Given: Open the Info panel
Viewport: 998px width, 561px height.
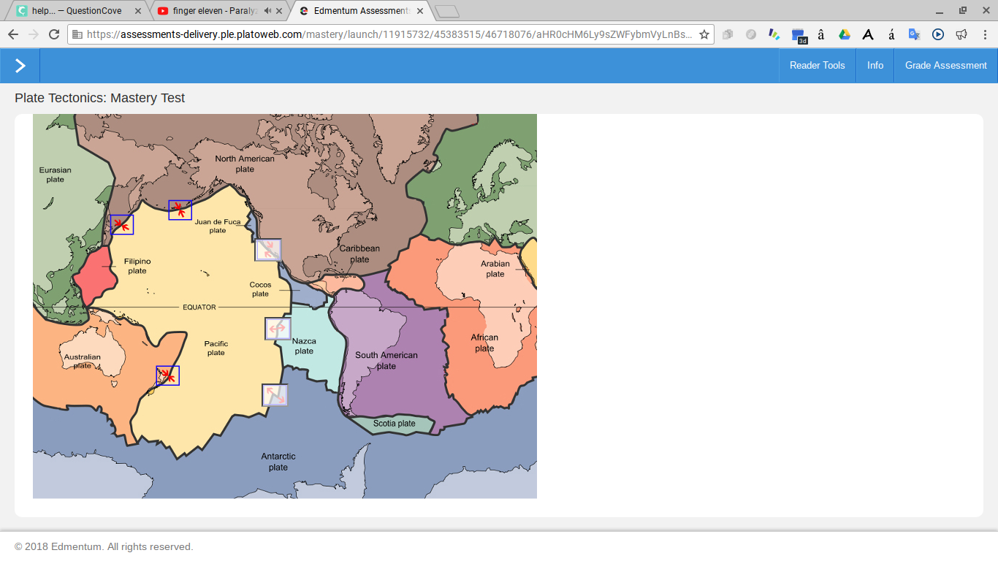Looking at the screenshot, I should pyautogui.click(x=875, y=66).
